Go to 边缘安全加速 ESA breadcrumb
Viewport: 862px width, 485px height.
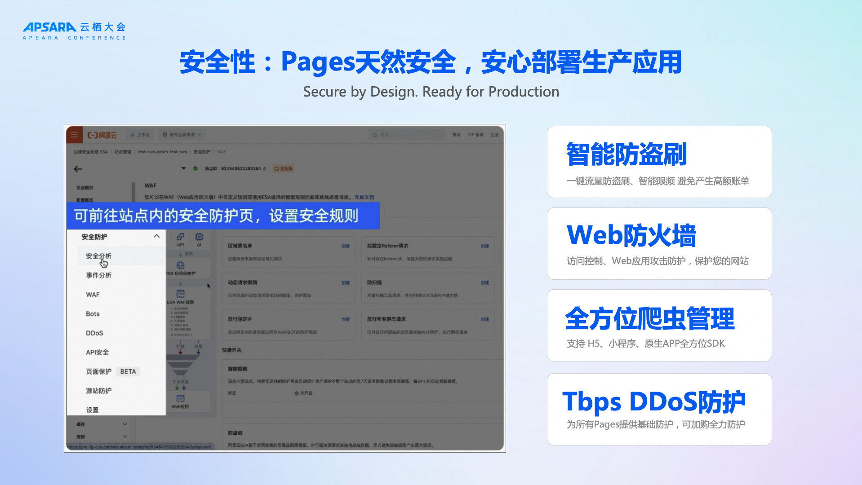click(91, 152)
